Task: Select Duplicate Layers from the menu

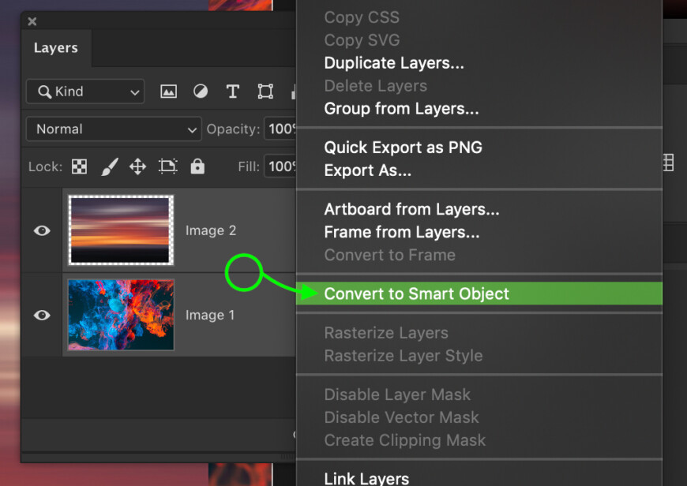Action: point(393,63)
